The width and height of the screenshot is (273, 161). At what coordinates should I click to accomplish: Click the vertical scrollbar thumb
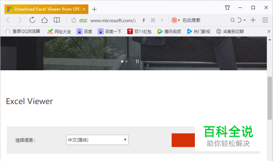270,98
